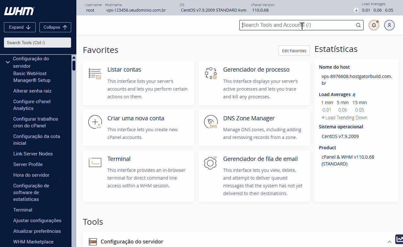The height and width of the screenshot is (247, 403).
Task: Click the Gerenciador de processo icon
Action: [211, 74]
